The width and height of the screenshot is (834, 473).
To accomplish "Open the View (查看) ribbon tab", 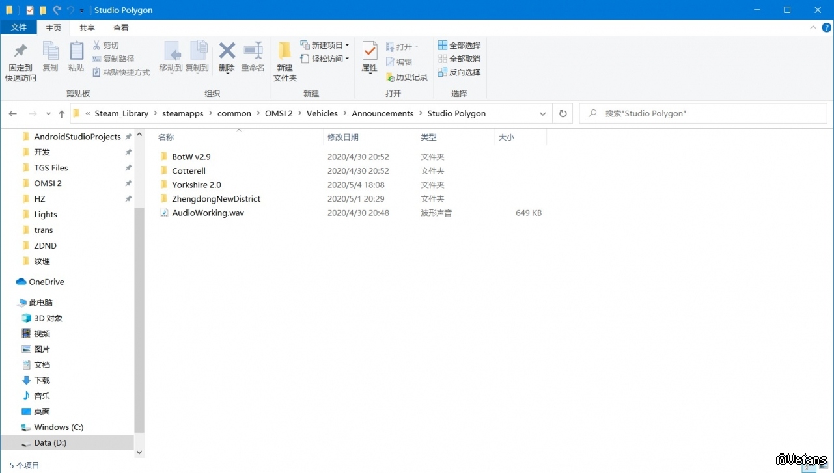I will (x=120, y=28).
